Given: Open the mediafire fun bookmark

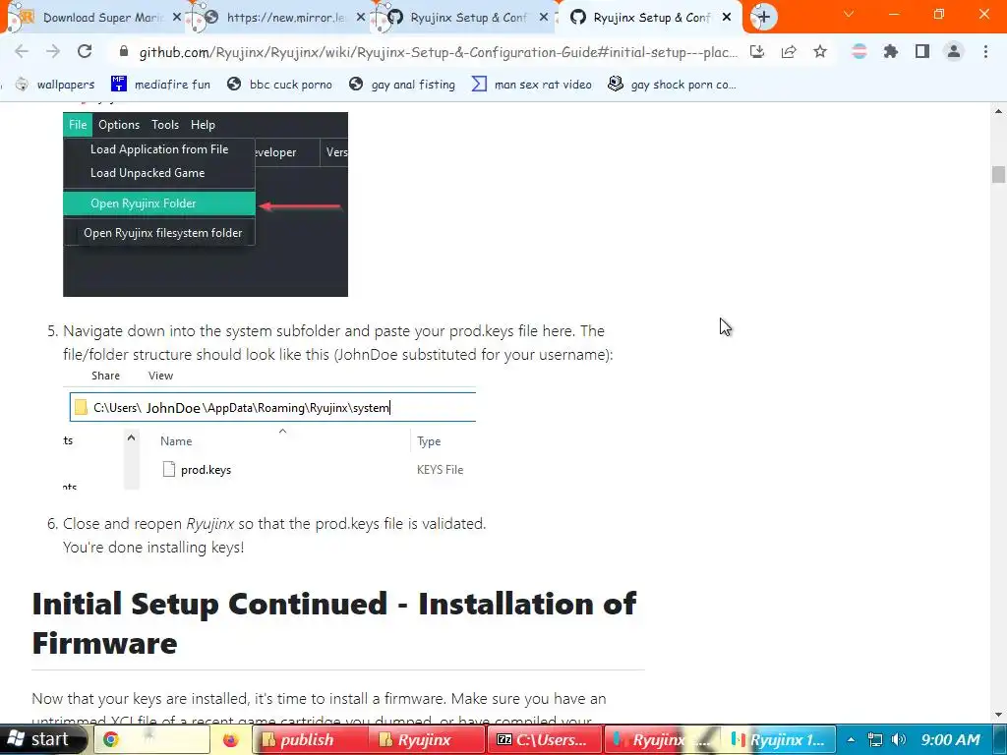Looking at the screenshot, I should tap(160, 85).
